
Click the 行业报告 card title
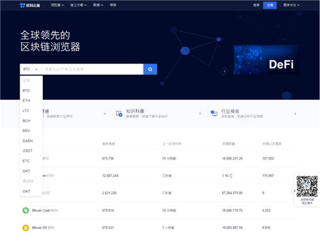(x=230, y=111)
